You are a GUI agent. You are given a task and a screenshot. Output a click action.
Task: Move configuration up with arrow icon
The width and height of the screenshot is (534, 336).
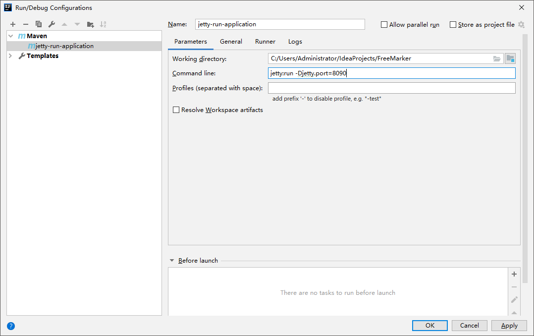point(64,24)
